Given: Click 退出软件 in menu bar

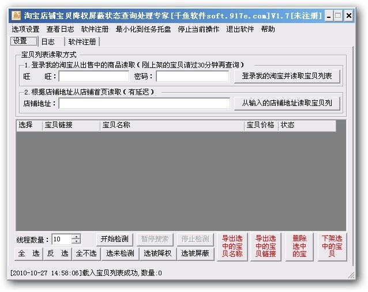Looking at the screenshot, I should tap(240, 29).
